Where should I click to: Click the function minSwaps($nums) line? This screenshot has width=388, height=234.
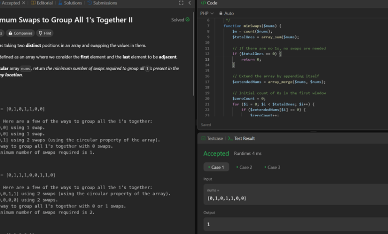252,26
